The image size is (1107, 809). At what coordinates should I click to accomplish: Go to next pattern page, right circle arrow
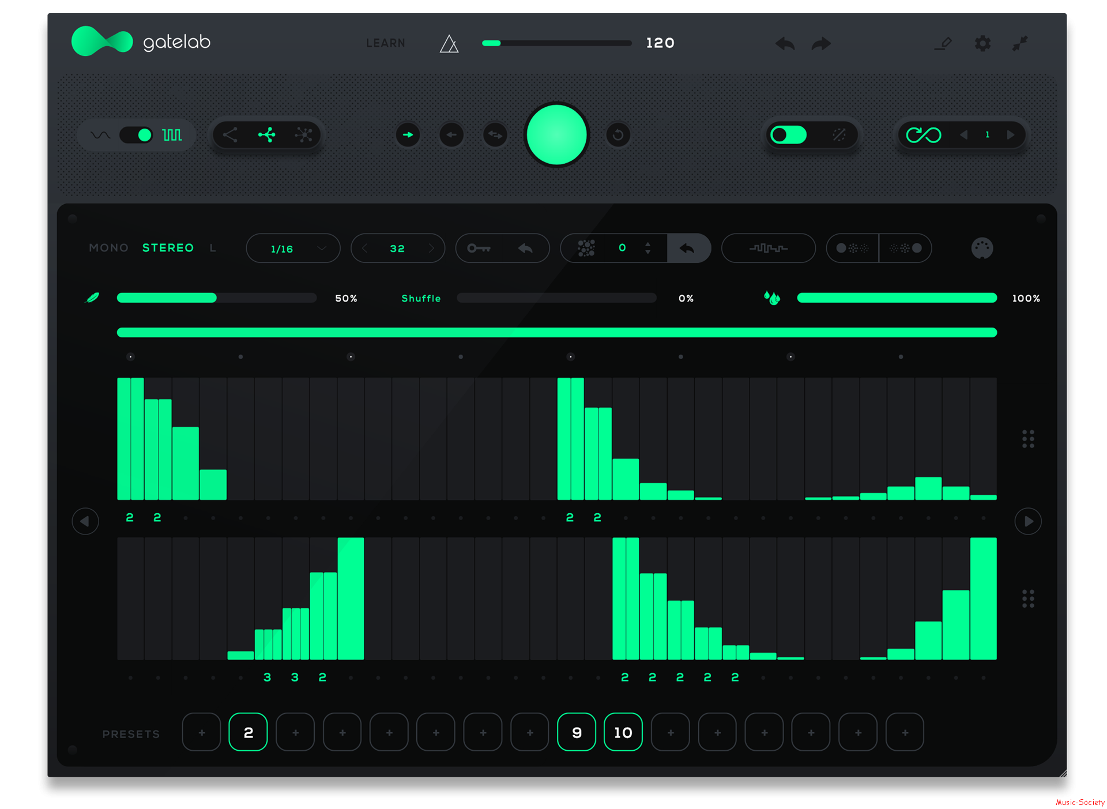coord(1028,521)
